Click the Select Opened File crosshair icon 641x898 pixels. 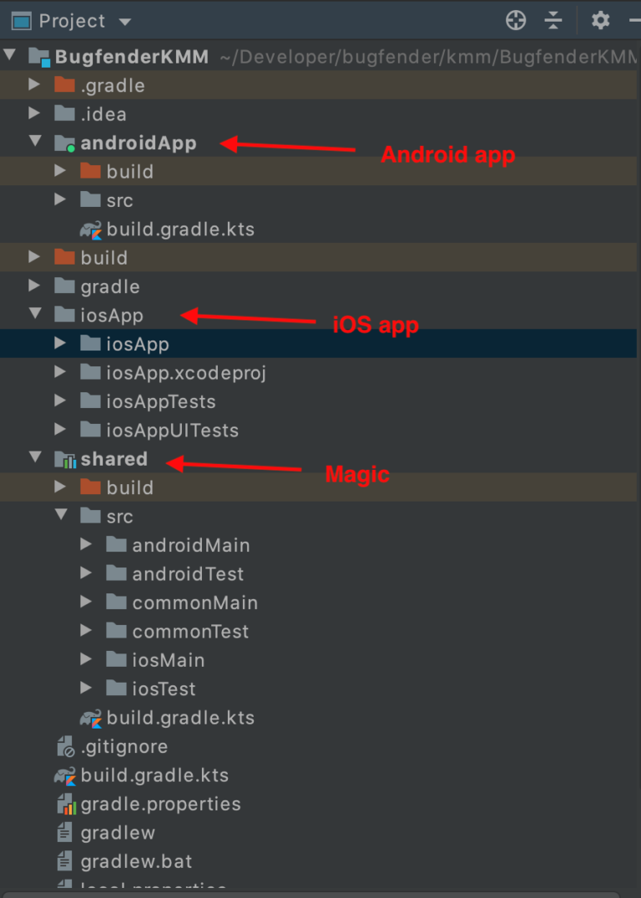(x=515, y=21)
